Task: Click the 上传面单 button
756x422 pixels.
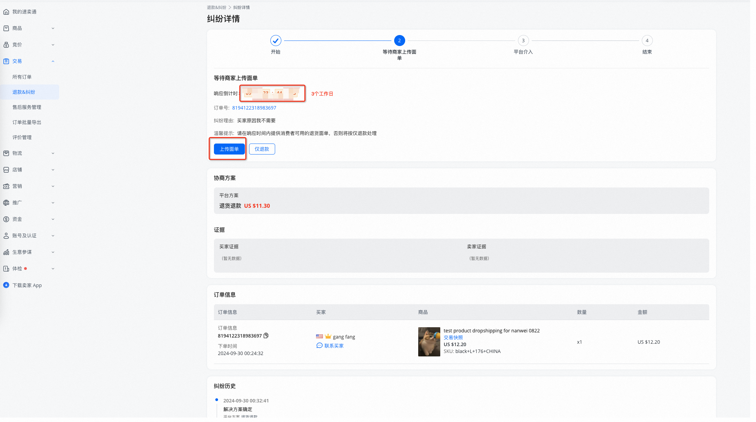Action: 229,149
